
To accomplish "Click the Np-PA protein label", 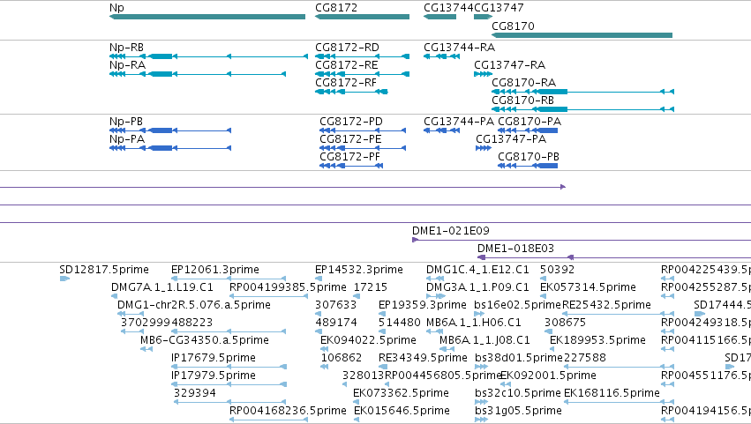I will tap(127, 139).
